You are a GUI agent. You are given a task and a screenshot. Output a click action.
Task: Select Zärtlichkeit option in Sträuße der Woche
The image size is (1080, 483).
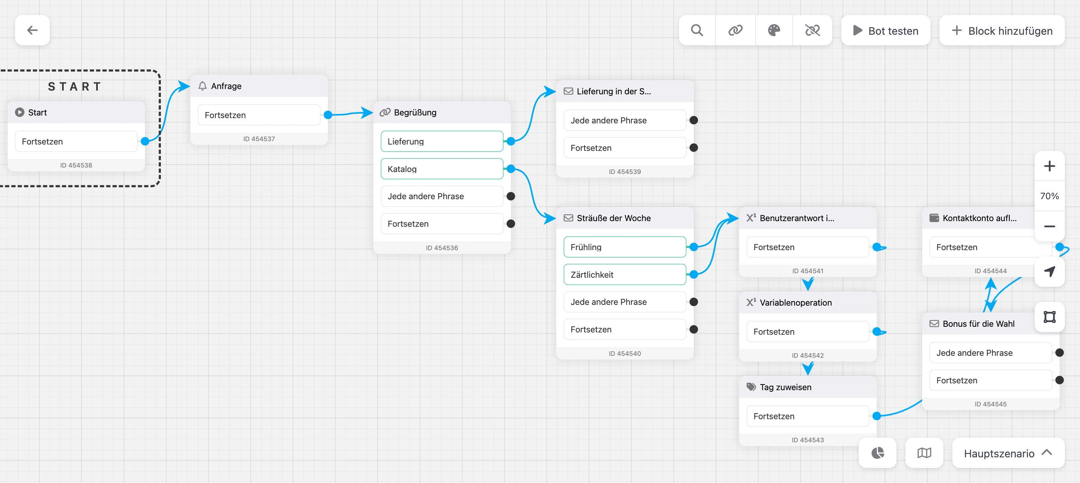(625, 274)
